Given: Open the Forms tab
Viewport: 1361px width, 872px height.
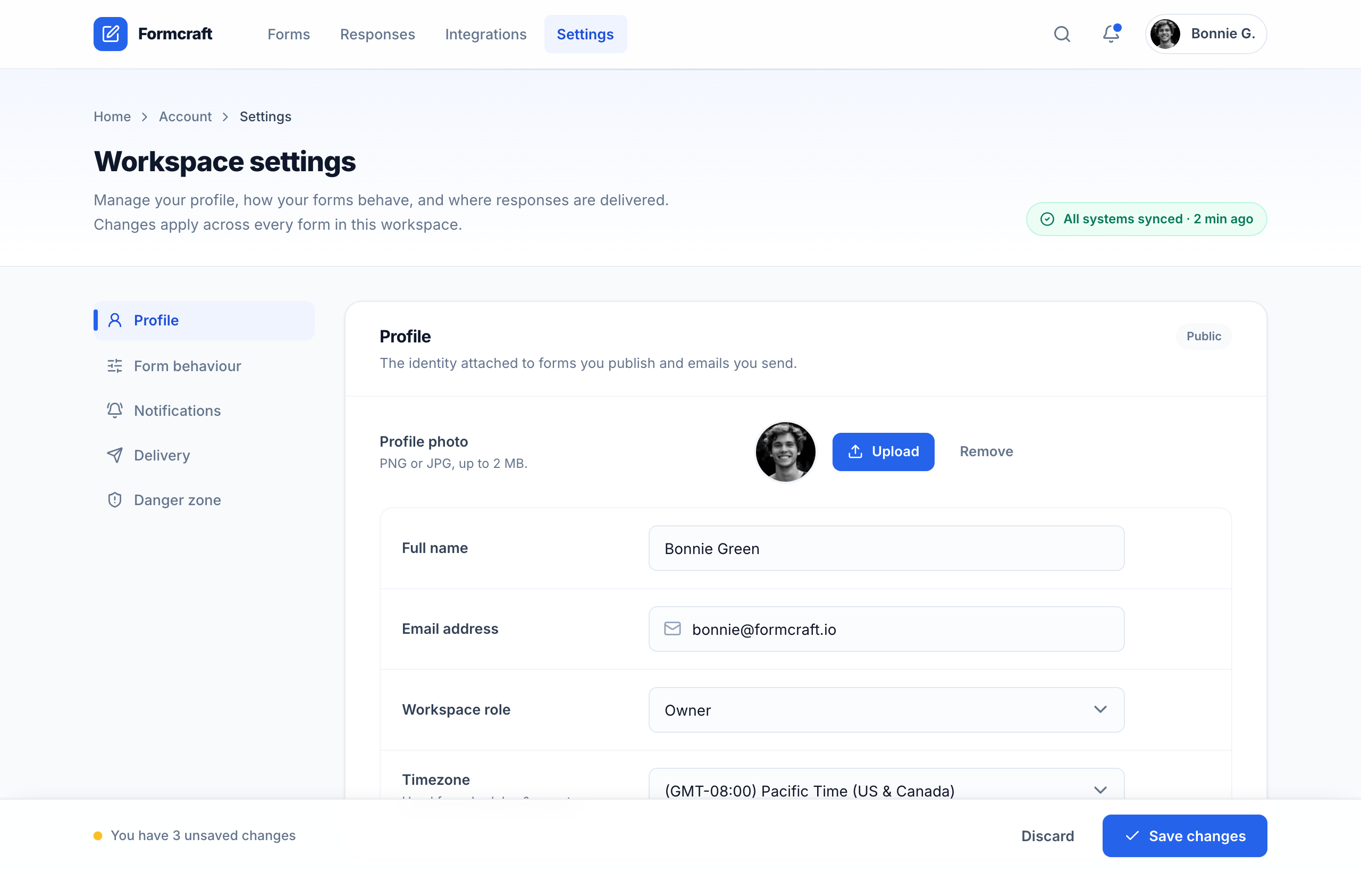Looking at the screenshot, I should 289,34.
